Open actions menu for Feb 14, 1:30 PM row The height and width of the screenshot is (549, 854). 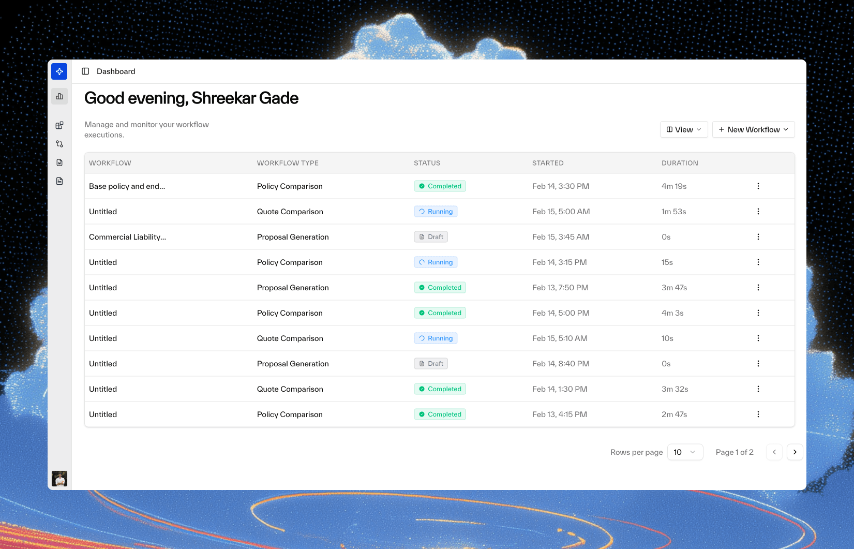tap(758, 389)
